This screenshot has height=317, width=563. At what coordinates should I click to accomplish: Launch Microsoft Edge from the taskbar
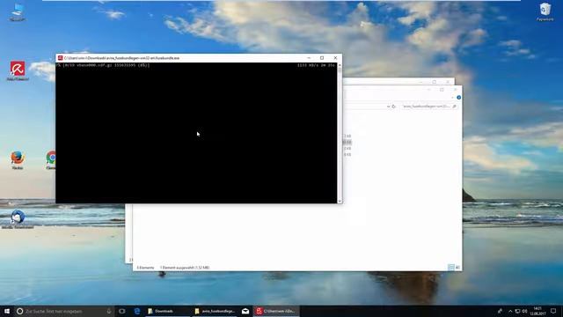coord(137,311)
